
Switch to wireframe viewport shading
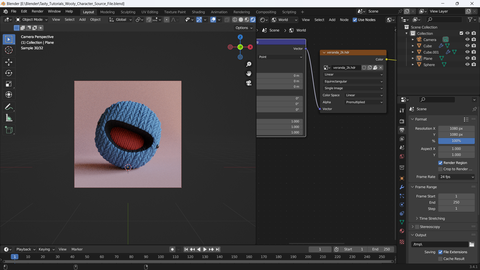coord(235,20)
